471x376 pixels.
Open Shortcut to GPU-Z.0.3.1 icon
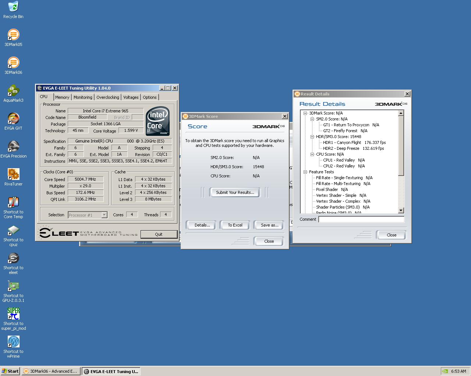click(x=13, y=292)
